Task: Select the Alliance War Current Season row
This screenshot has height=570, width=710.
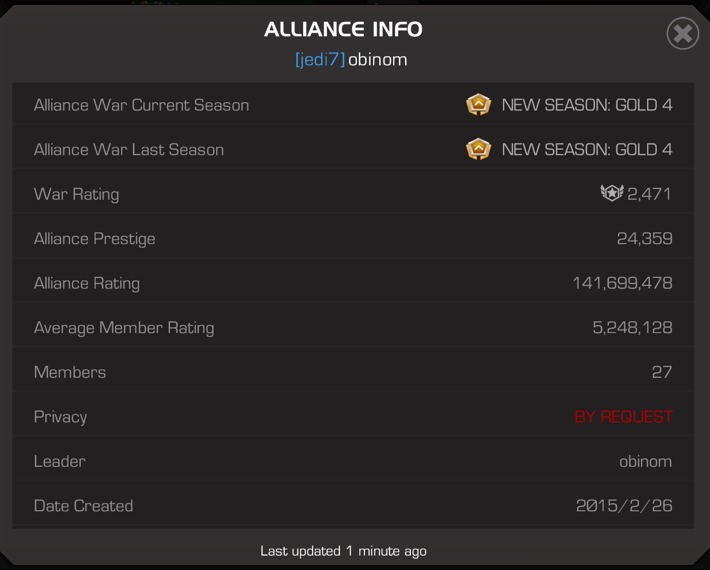Action: (353, 104)
